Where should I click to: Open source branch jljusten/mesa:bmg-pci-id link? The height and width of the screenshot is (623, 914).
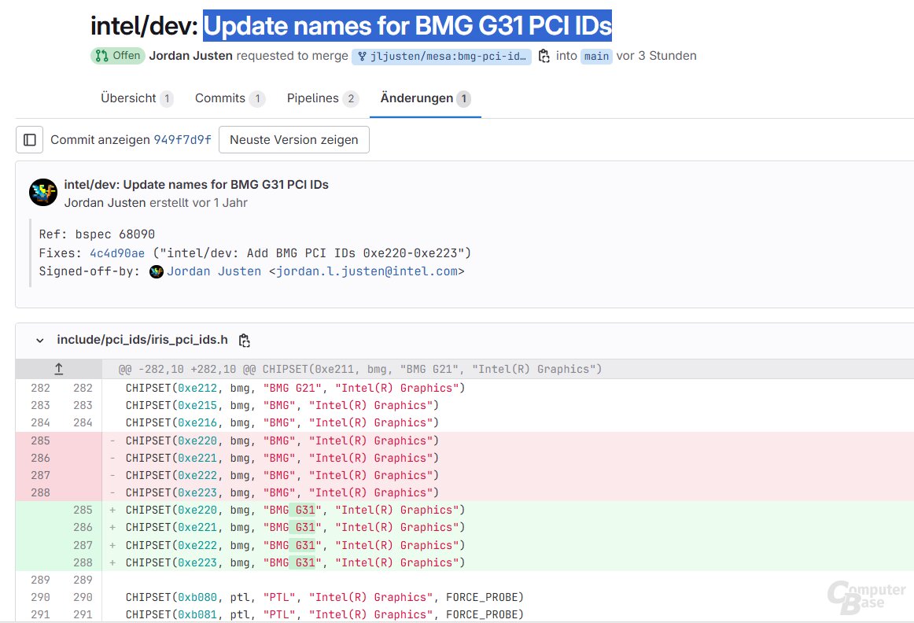441,56
